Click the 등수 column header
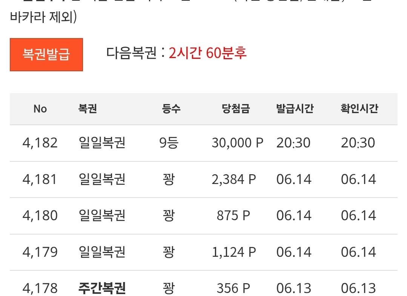Viewport: 407px width, 296px height. point(171,109)
